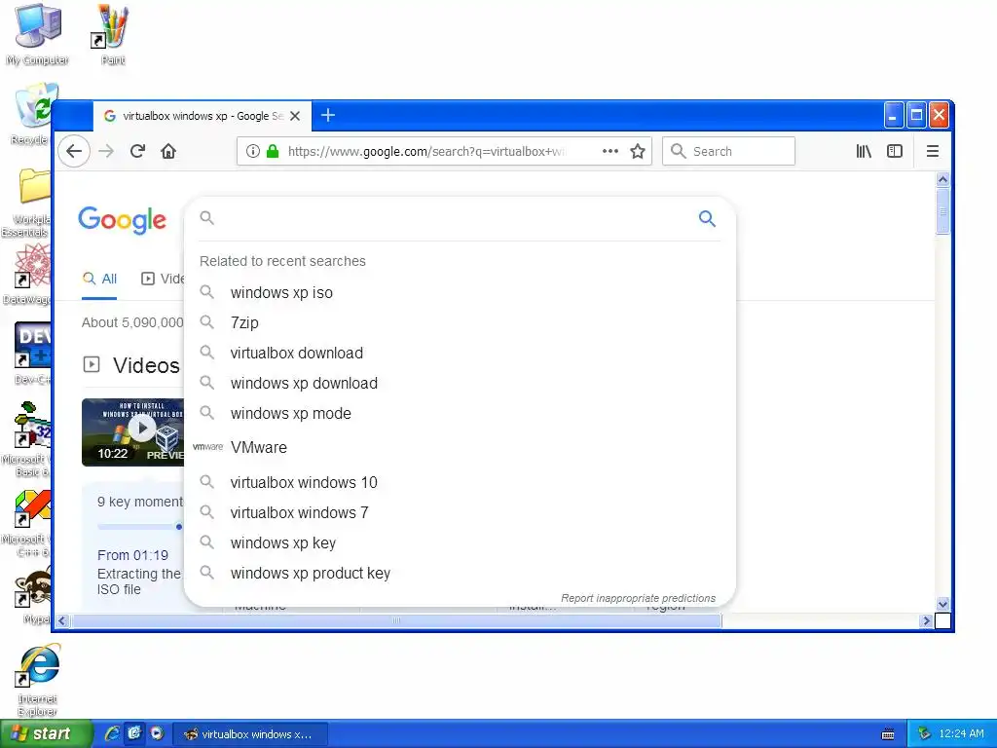Viewport: 997px width, 748px height.
Task: Click the taskbar clock showing 12:24 AM
Action: pos(961,734)
